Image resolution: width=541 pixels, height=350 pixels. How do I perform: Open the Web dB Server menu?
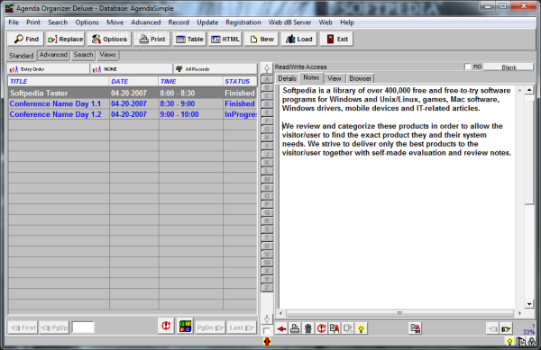point(289,22)
